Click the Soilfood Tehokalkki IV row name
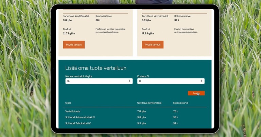Screen dimensions: 261x137 click(78, 123)
